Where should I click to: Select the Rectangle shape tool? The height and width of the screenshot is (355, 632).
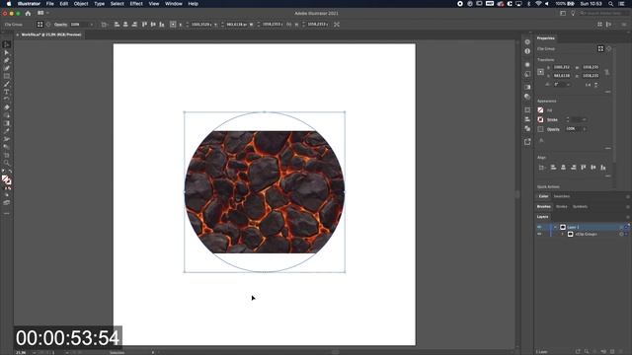coord(7,76)
